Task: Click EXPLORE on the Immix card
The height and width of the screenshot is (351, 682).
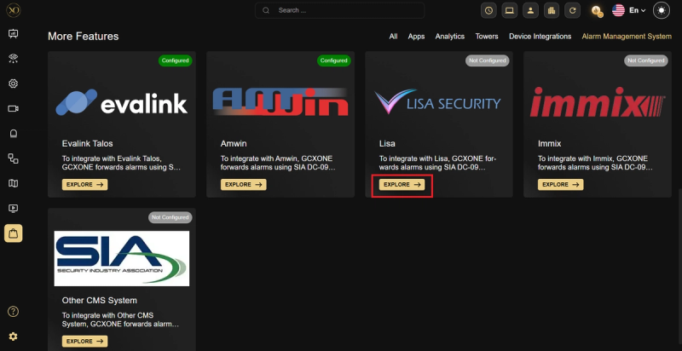Action: (x=561, y=185)
